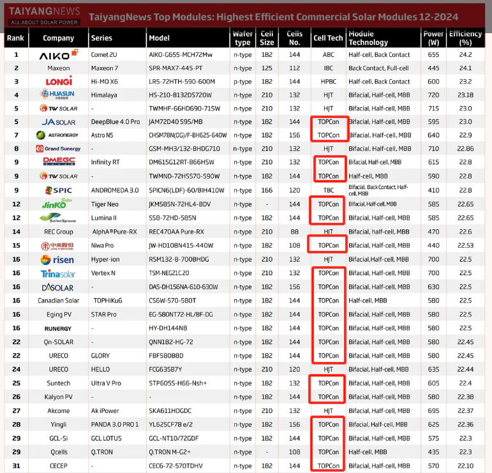Select the Grand Sunergy logo
Viewport: 492px width, 473px height.
click(59, 149)
